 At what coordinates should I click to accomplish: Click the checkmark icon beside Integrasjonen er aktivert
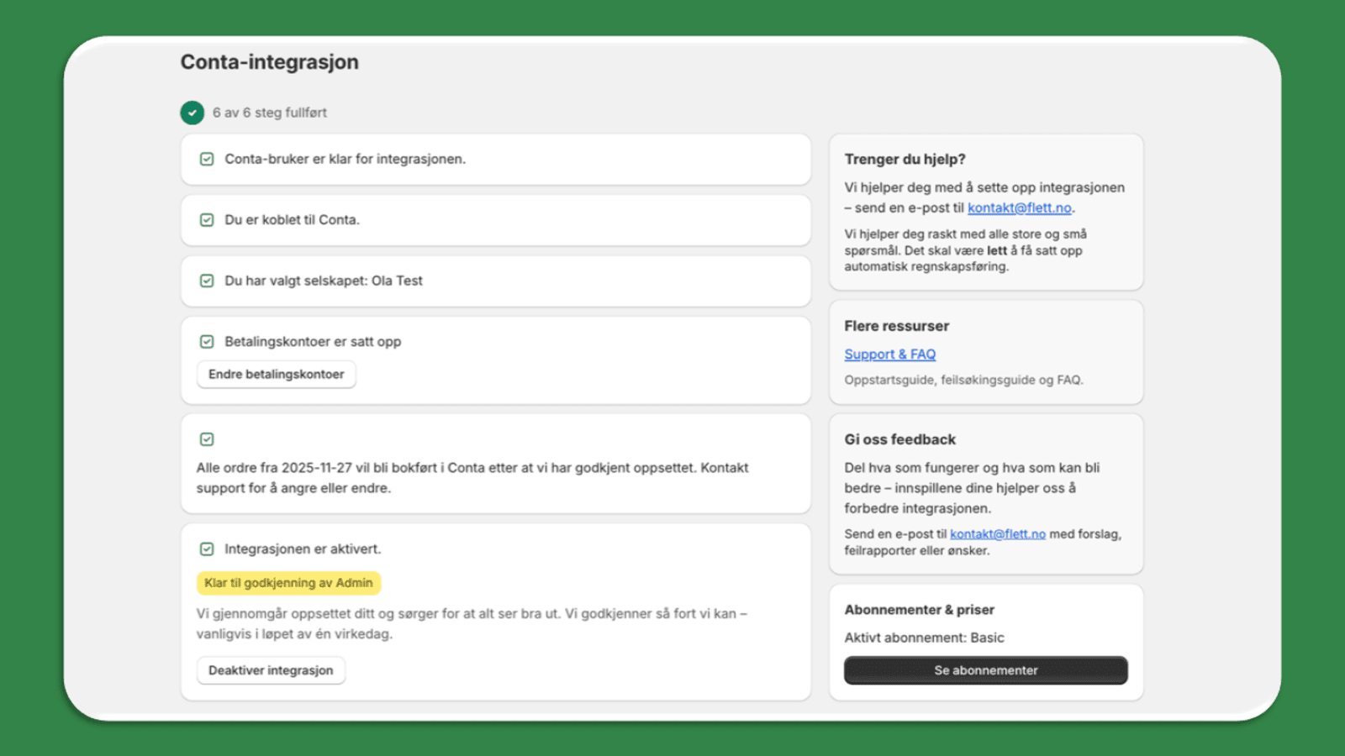[x=207, y=549]
